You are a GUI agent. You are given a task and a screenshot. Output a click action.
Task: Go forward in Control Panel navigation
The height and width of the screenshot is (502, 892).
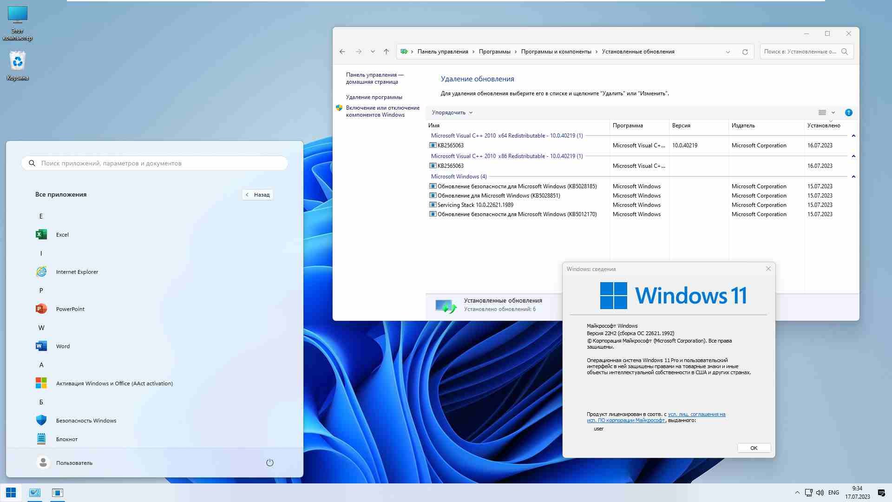point(358,52)
